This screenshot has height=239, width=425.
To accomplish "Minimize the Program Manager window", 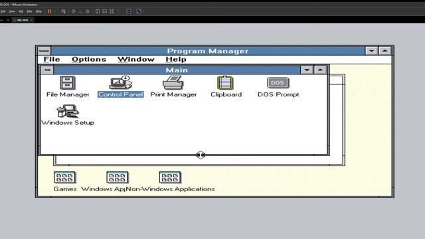I will click(371, 50).
